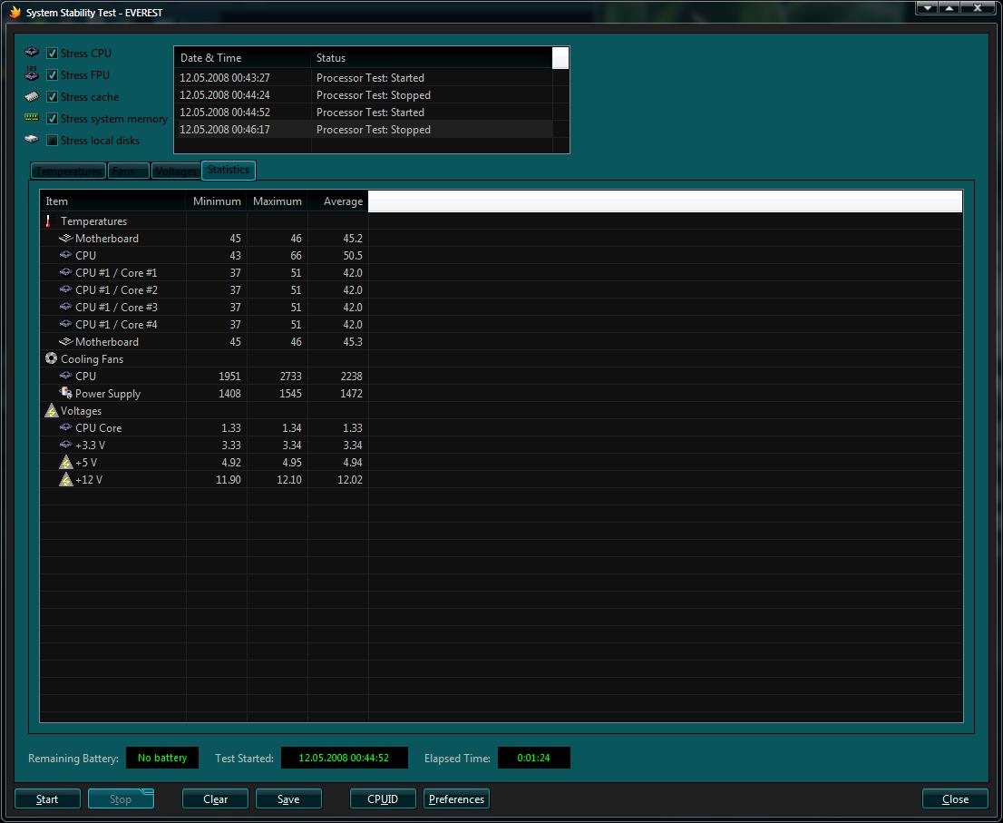Click the icon of CPU #1 / Core #2
Image resolution: width=1003 pixels, height=823 pixels.
click(65, 289)
